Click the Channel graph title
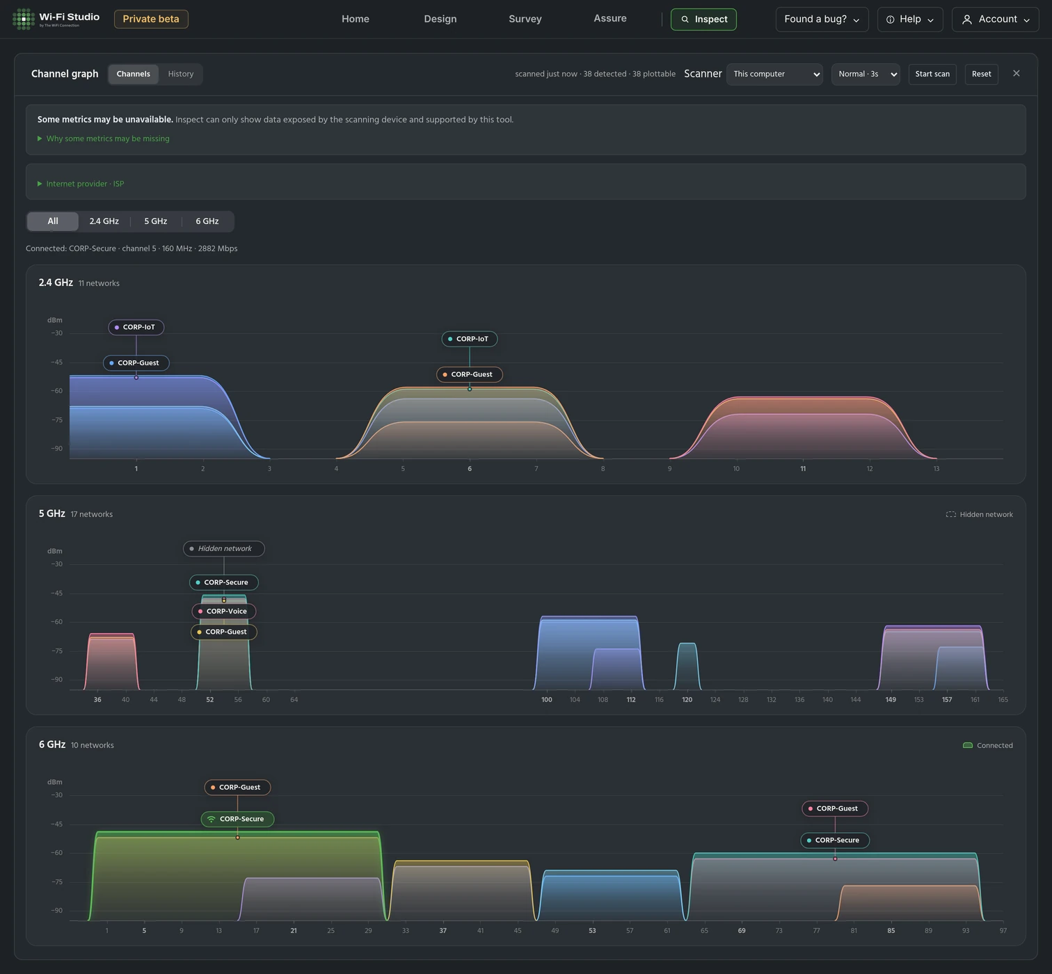Image resolution: width=1052 pixels, height=974 pixels. (x=65, y=74)
